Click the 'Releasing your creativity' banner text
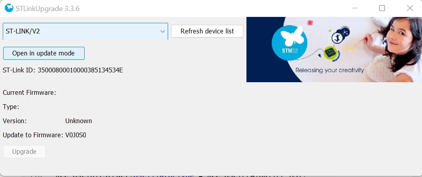The height and width of the screenshot is (177, 422). tap(330, 70)
